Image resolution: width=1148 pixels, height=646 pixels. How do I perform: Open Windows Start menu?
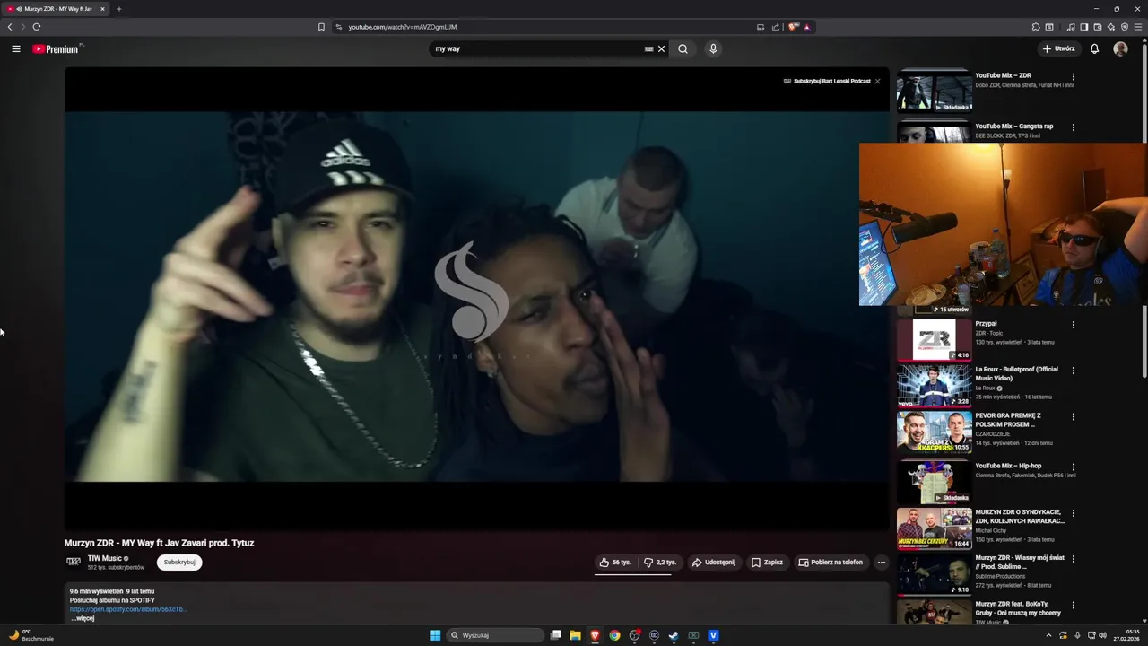pyautogui.click(x=435, y=635)
